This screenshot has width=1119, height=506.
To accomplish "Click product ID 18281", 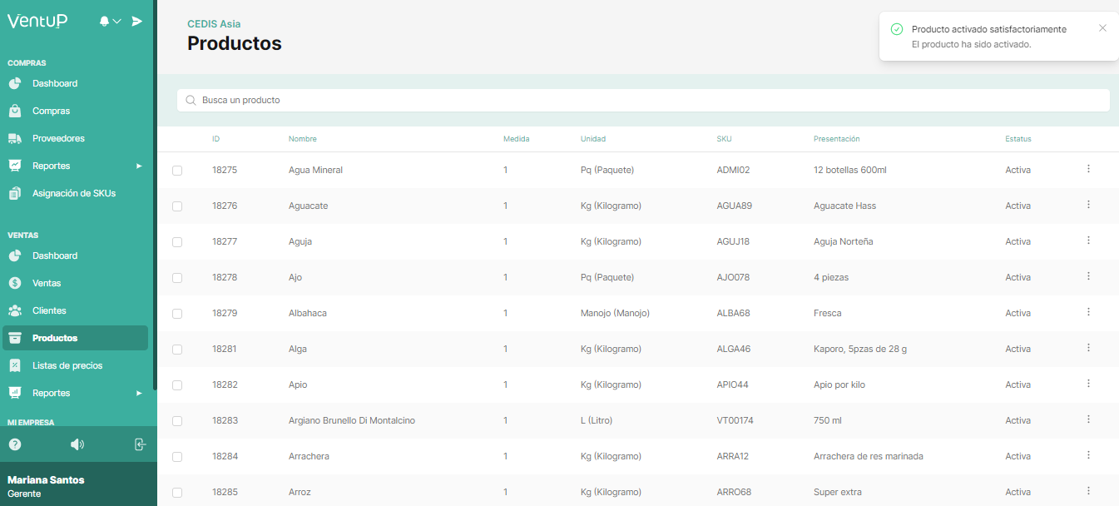I will coord(225,349).
